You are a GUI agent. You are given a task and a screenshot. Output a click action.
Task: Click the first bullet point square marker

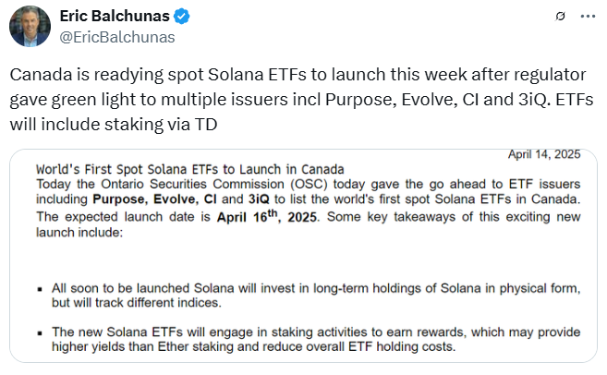click(38, 290)
